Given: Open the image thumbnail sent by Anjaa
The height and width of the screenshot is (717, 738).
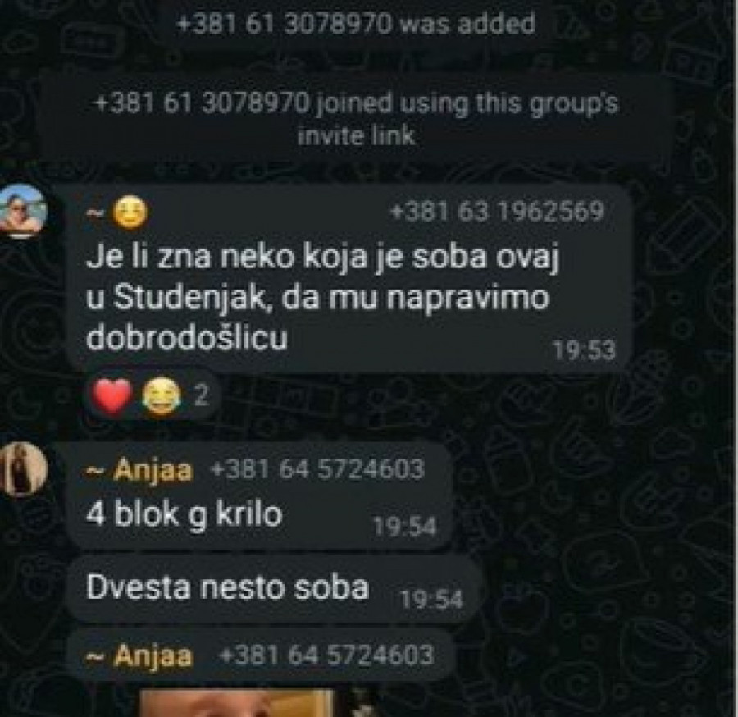Looking at the screenshot, I should (237, 703).
